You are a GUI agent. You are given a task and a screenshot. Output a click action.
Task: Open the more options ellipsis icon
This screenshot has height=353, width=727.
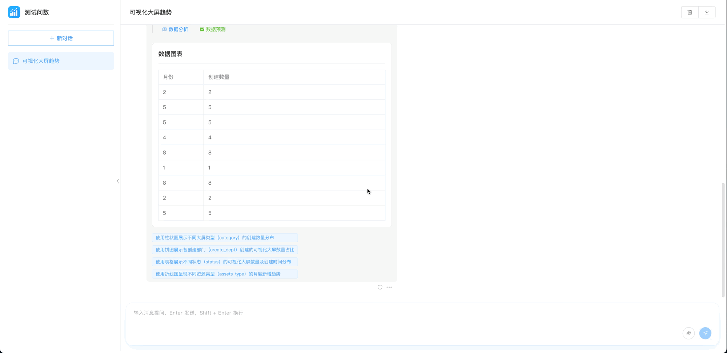click(x=389, y=287)
